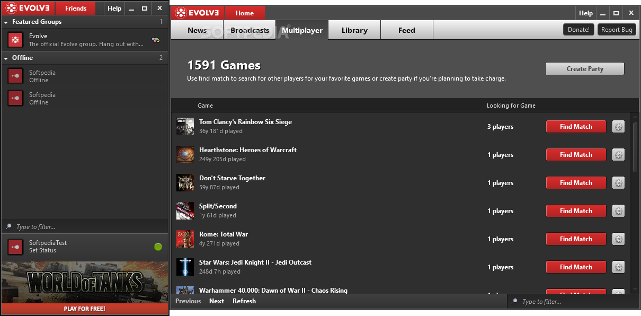Image resolution: width=641 pixels, height=316 pixels.
Task: Click Tom Clancy's Rainbow Six Siege cover icon
Action: [185, 126]
